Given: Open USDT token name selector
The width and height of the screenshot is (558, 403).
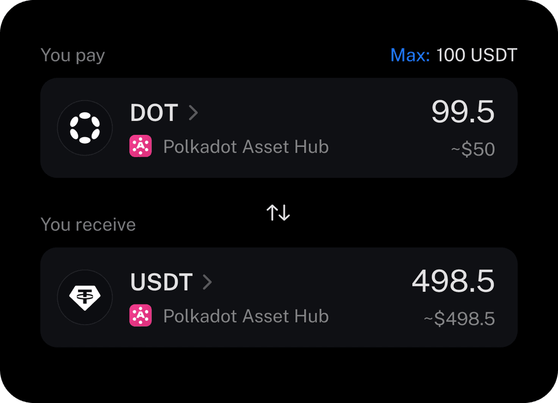Looking at the screenshot, I should point(161,282).
